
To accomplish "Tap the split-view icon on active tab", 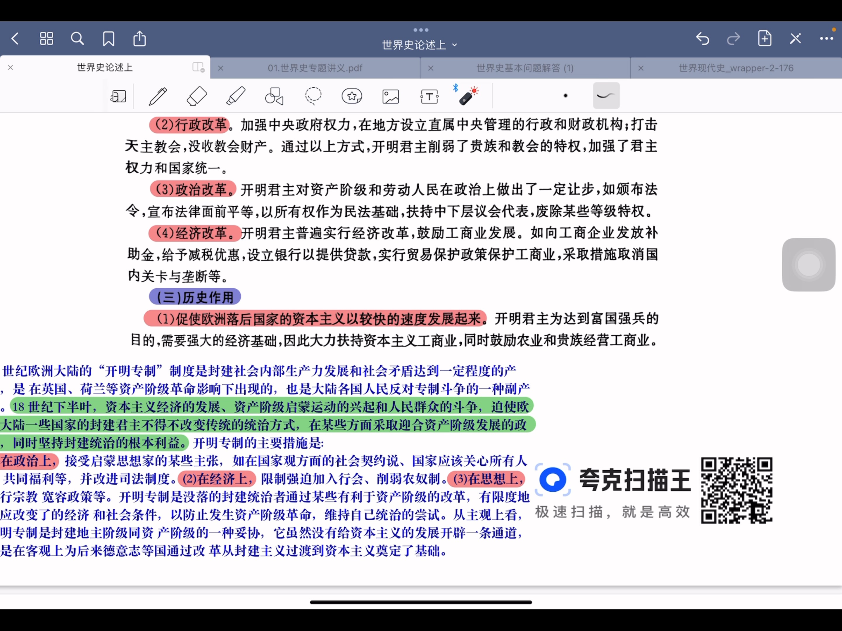I will 198,67.
